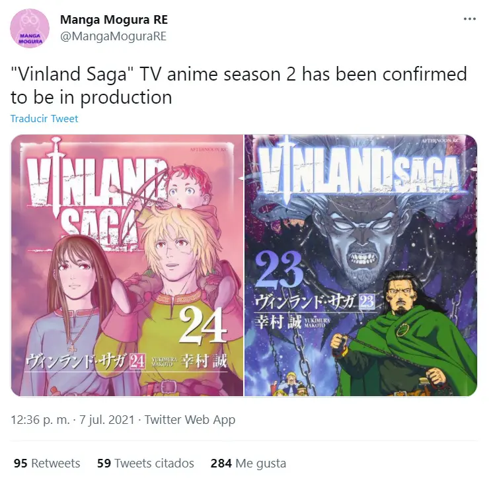Click the VINLAND SAGA logo on right cover
The image size is (489, 482).
tap(360, 170)
